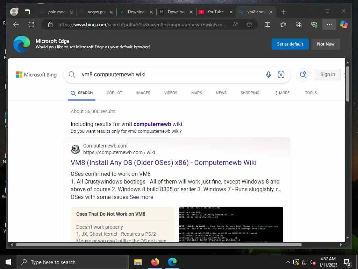Dismiss prompt with Not Now button
Viewport: 358px width, 269px height.
(x=325, y=44)
